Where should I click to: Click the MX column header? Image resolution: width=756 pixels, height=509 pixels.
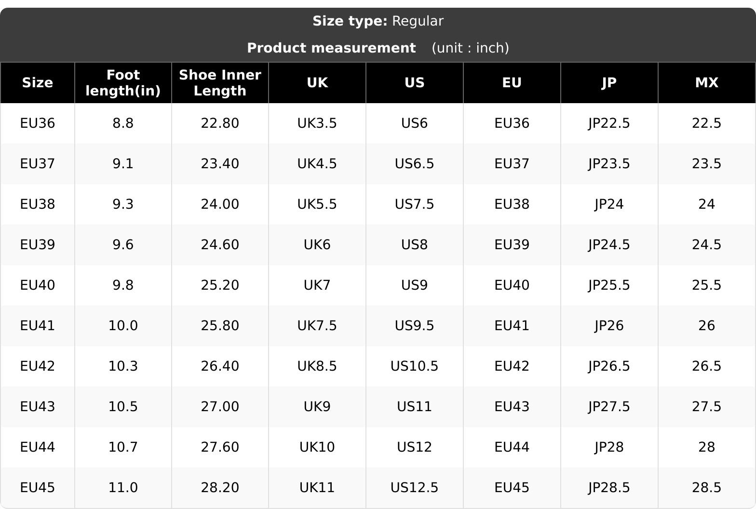point(707,83)
